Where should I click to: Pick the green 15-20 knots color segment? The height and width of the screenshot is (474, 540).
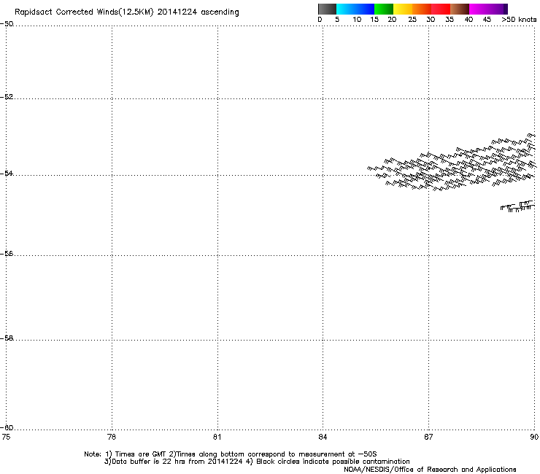point(384,9)
